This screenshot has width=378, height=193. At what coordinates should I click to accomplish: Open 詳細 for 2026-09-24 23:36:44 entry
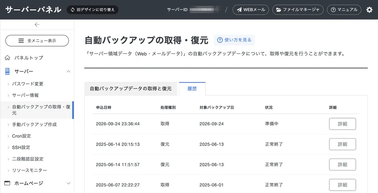343,124
